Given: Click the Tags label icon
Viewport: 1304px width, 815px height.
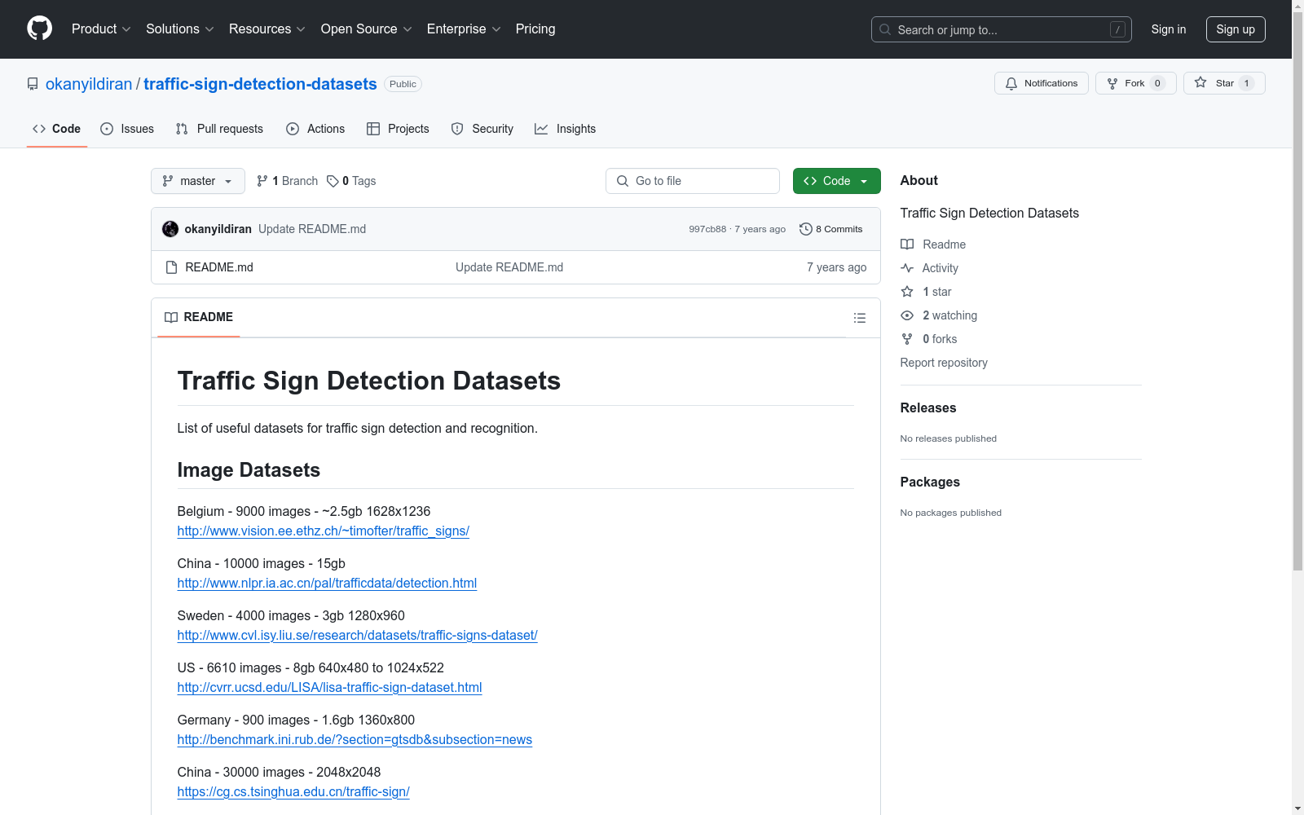Looking at the screenshot, I should (333, 181).
